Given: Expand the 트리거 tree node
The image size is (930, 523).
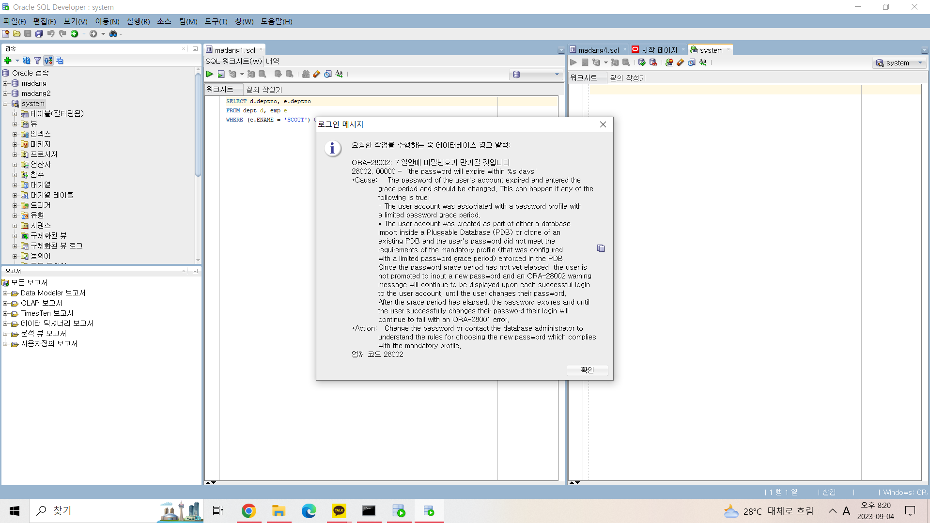Looking at the screenshot, I should click(15, 205).
